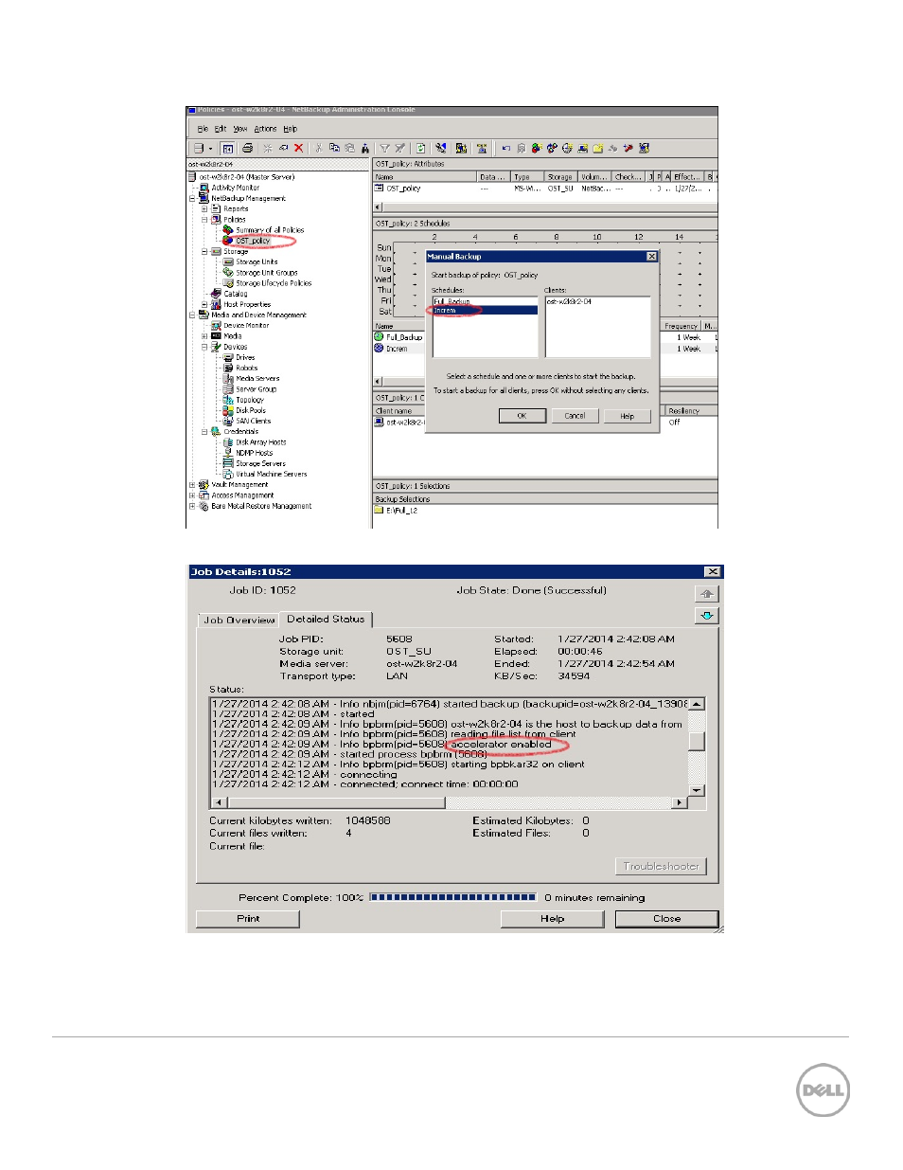Screen dimensions: 903x1170
Task: Click the Storage Lifecycle Policies icon
Action: [228, 283]
